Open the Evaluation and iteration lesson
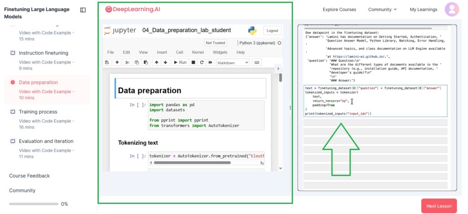Image resolution: width=468 pixels, height=214 pixels. [46, 141]
